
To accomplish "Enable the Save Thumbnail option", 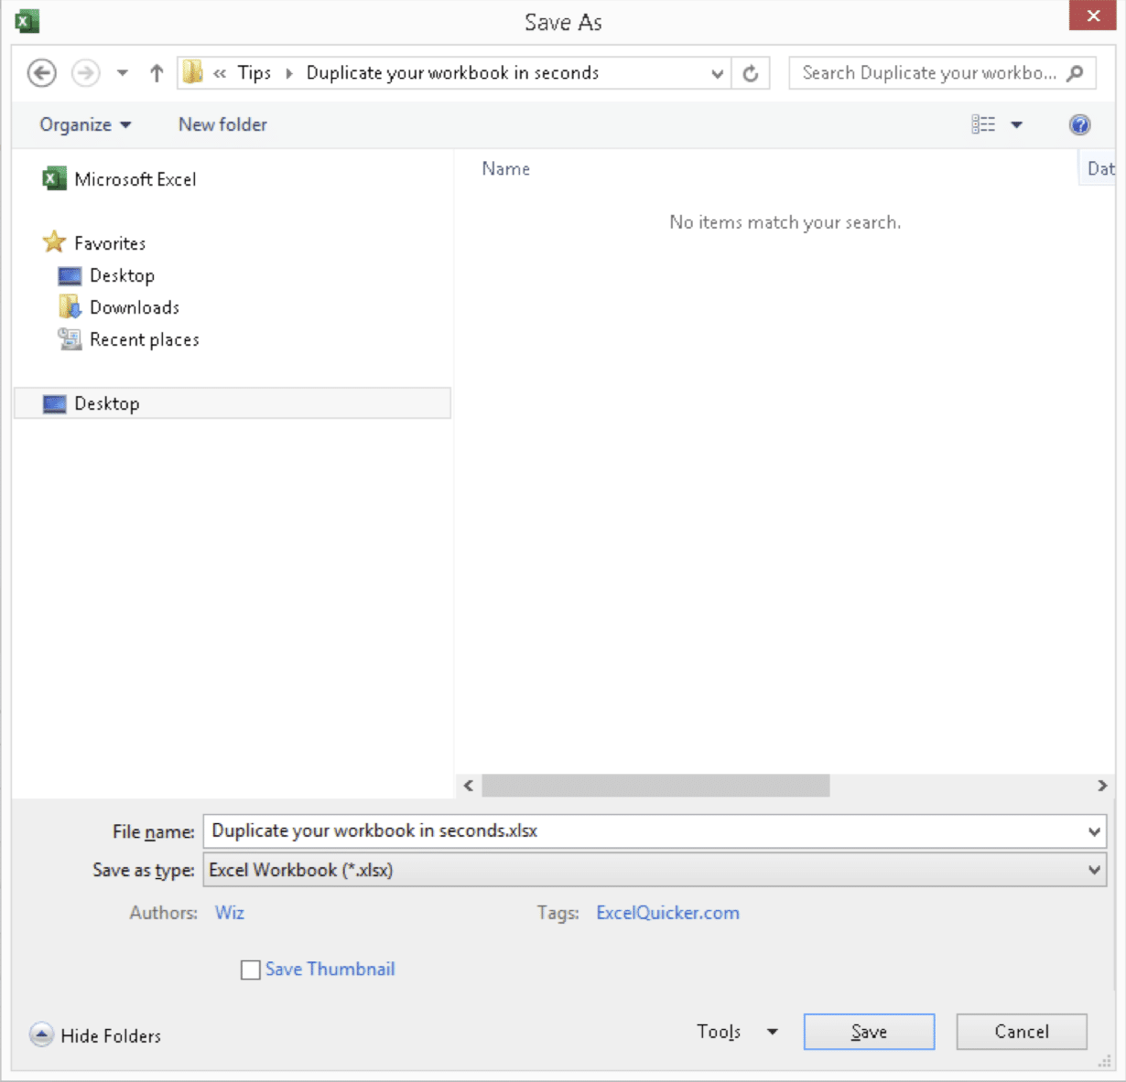I will pyautogui.click(x=250, y=970).
